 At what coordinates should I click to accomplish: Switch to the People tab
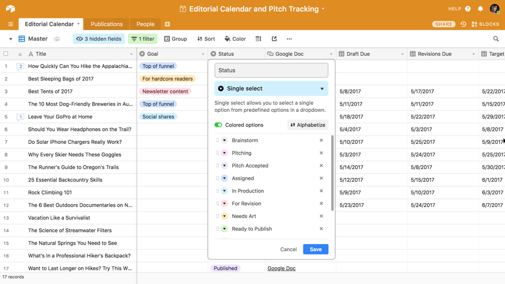[145, 24]
